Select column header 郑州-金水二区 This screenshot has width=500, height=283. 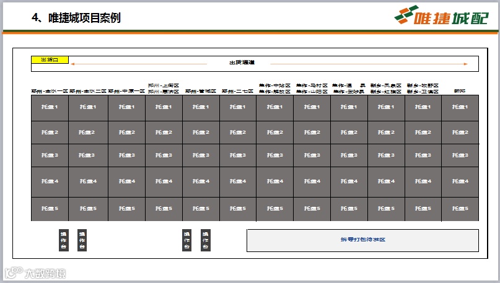(x=88, y=91)
